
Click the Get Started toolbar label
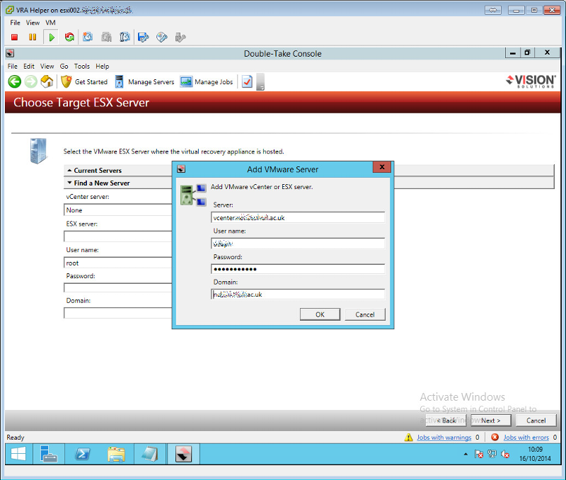pyautogui.click(x=91, y=82)
